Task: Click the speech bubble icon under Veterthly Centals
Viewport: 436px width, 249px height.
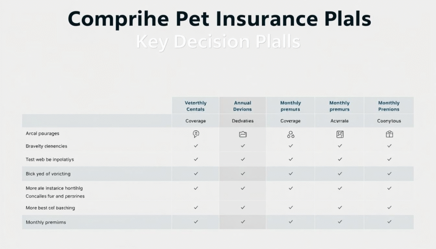Action: (196, 134)
